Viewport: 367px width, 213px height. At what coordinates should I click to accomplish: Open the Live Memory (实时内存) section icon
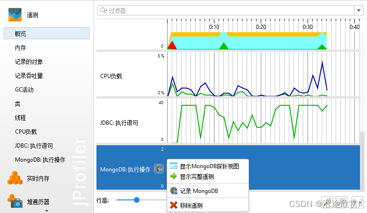(15, 178)
